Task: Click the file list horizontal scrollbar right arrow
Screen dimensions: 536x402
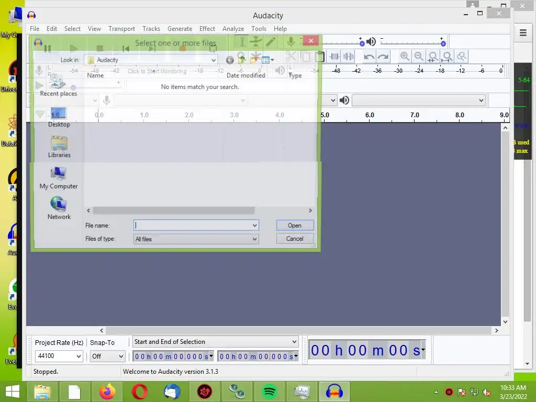Action: [x=310, y=210]
